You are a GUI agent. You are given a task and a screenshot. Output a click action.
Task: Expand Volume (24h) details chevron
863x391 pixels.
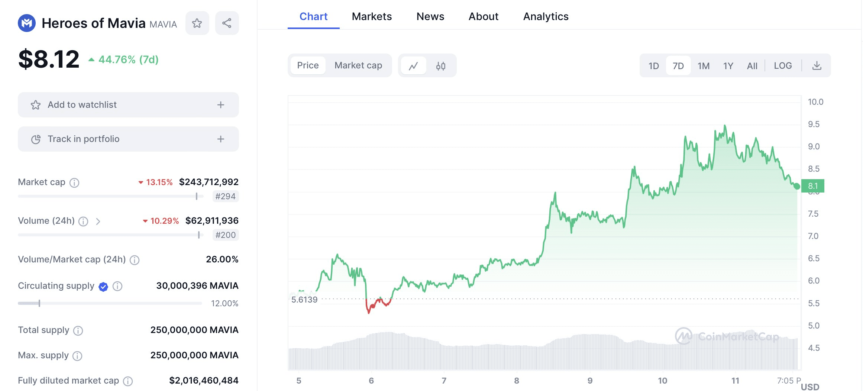click(98, 222)
